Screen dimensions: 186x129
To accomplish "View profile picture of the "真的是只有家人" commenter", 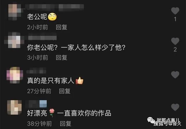I will 15,75.
